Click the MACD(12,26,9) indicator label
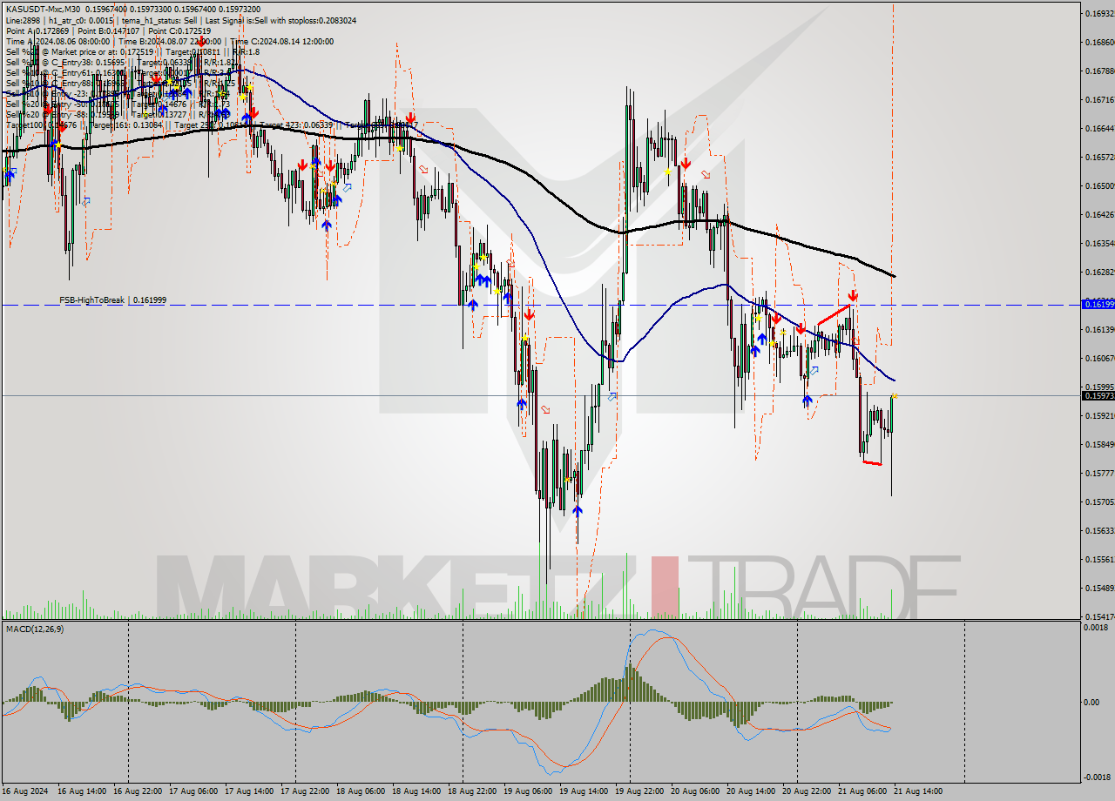The height and width of the screenshot is (801, 1115). click(35, 629)
